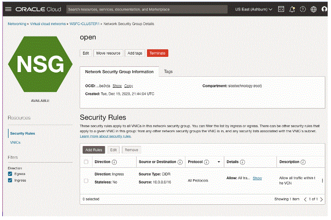The width and height of the screenshot is (331, 220).
Task: Click the top search resources field
Action: (147, 9)
